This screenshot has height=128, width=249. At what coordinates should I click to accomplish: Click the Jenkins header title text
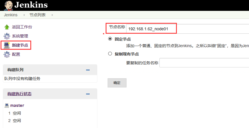click(x=31, y=5)
